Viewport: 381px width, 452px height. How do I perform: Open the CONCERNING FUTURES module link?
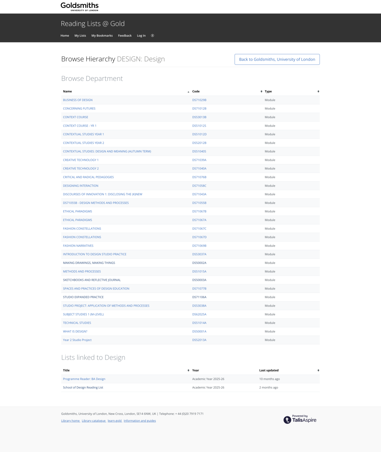tap(79, 109)
